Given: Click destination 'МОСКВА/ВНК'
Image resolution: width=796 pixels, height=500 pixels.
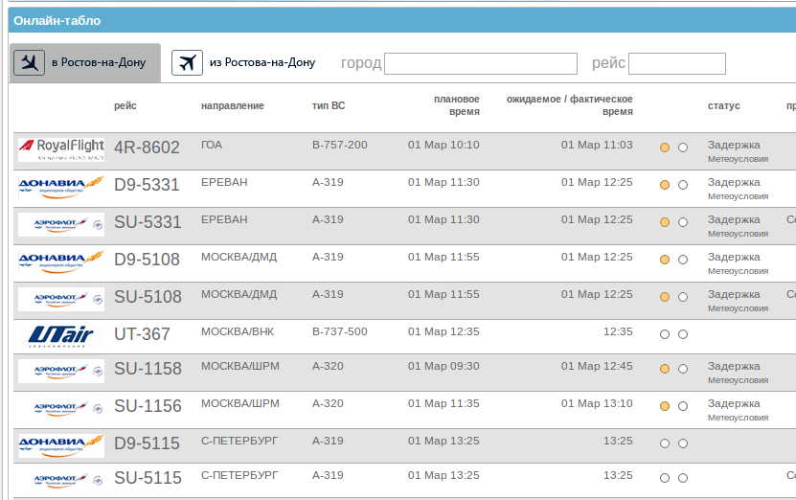Looking at the screenshot, I should 238,331.
